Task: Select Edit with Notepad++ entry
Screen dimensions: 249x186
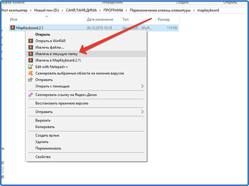Action: (x=86, y=67)
